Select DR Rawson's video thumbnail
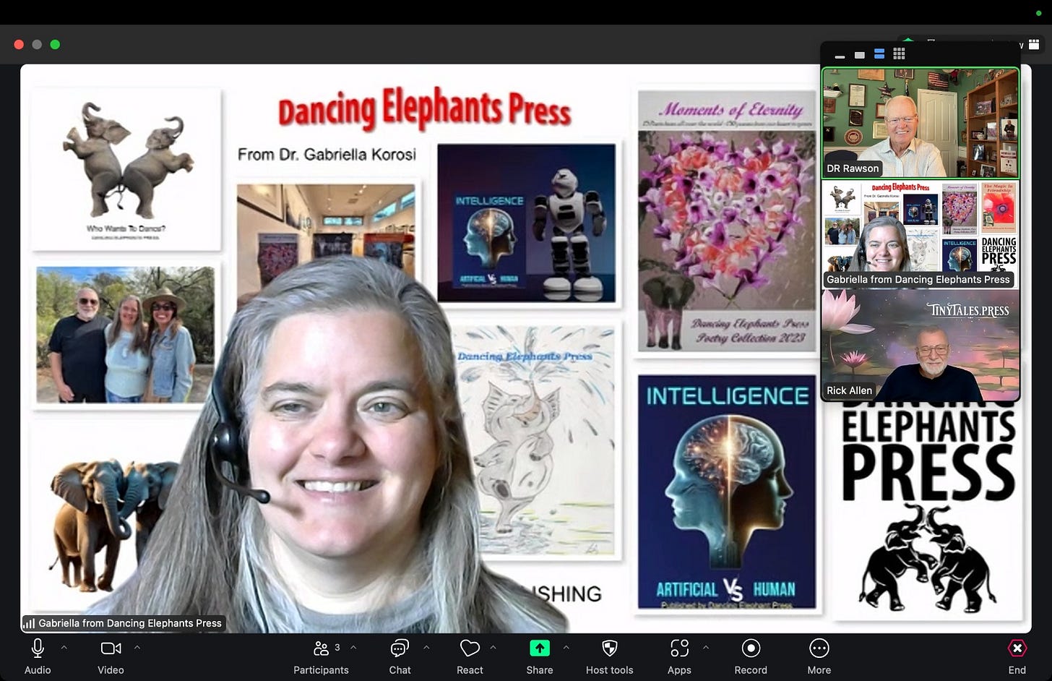The image size is (1052, 681). [x=920, y=123]
